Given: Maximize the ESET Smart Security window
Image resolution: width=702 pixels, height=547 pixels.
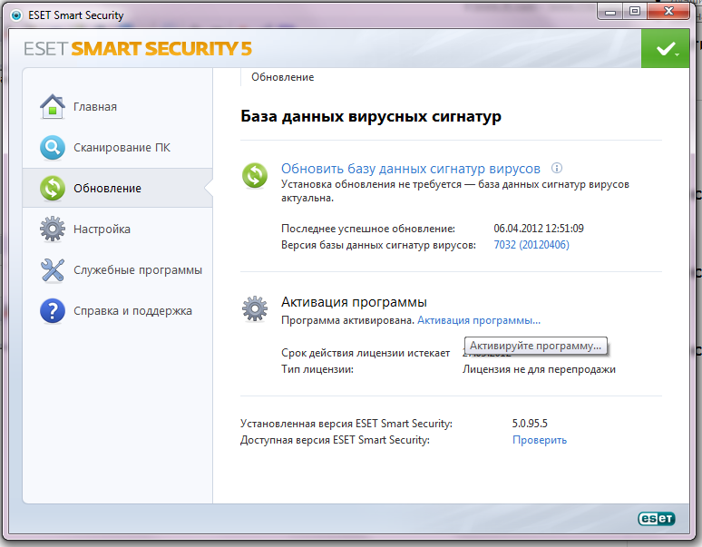Looking at the screenshot, I should [x=634, y=12].
